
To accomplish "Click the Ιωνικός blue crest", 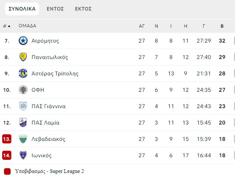I will pos(23,155).
